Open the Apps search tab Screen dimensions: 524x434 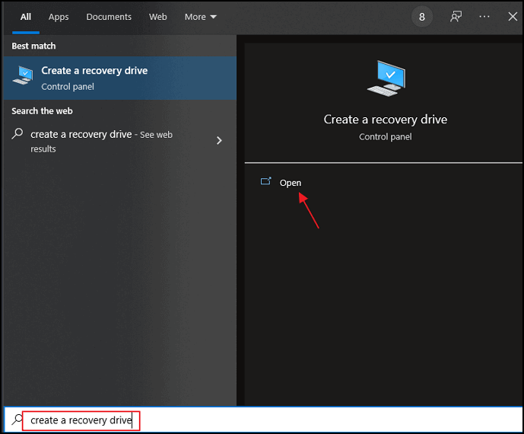59,17
